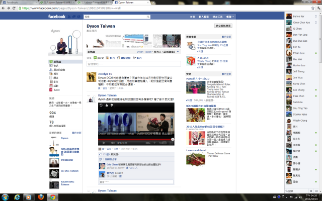Open the media player taskbar icon
The height and width of the screenshot is (201, 322).
click(29, 197)
